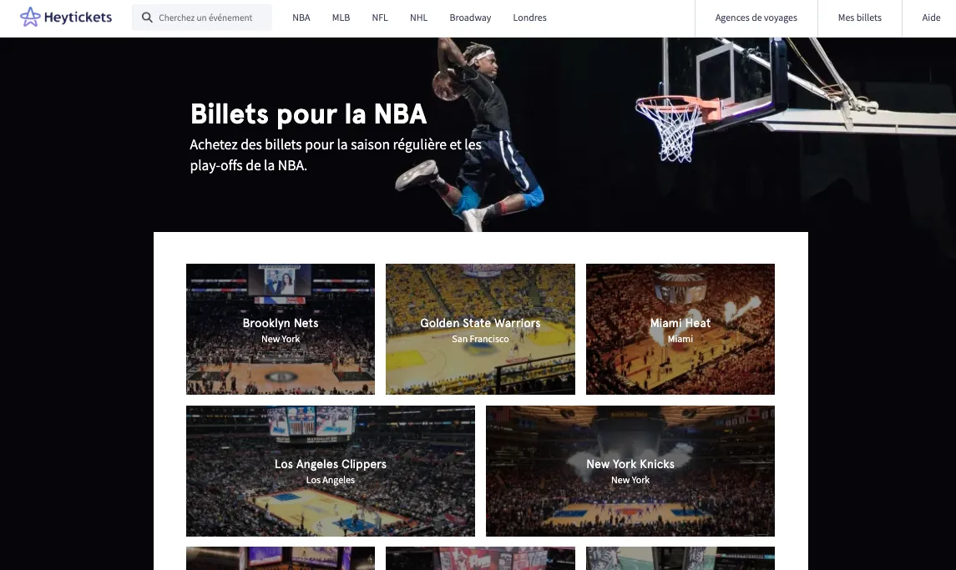The width and height of the screenshot is (956, 570).
Task: Go to the NFL section
Action: click(x=380, y=18)
